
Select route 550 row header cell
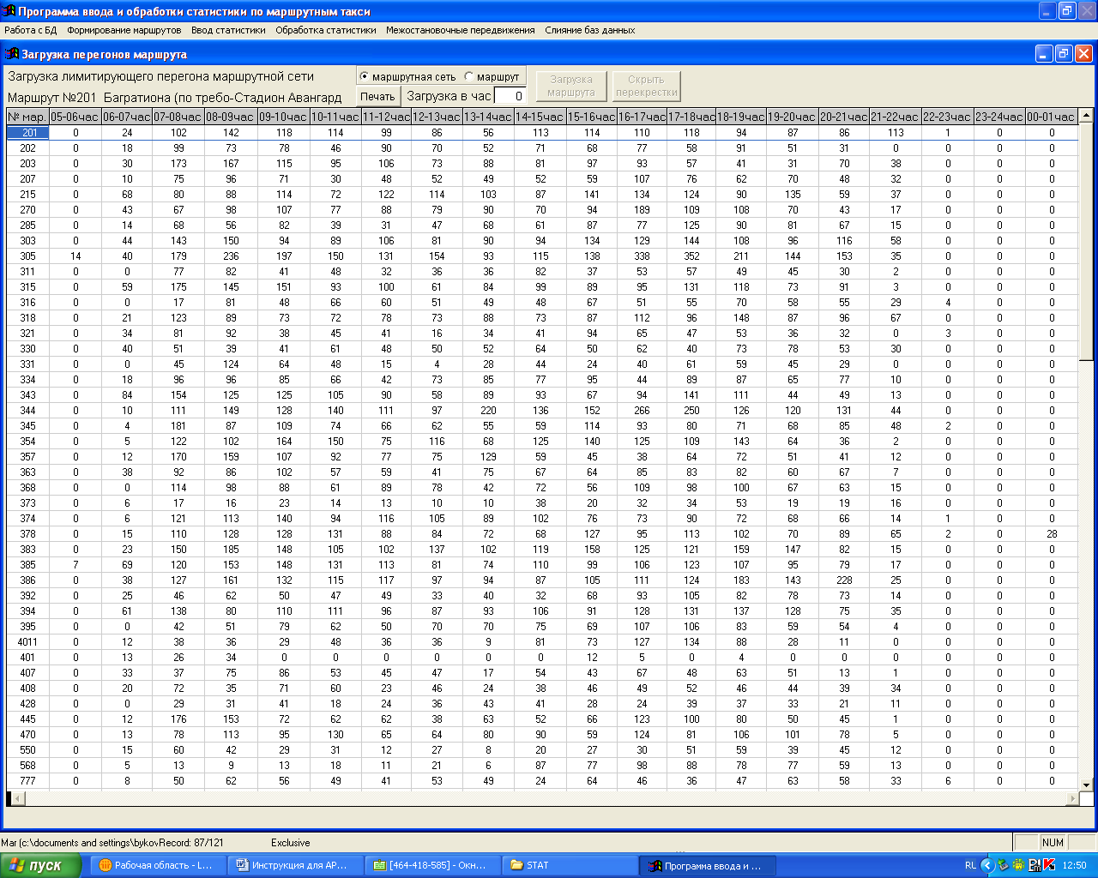27,750
